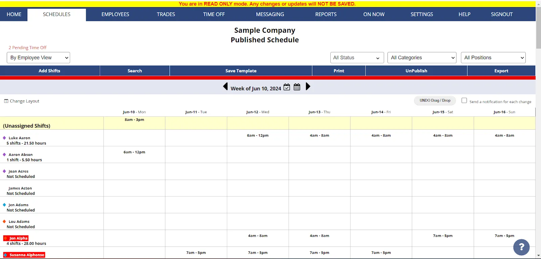Advance to next week with right arrow
The height and width of the screenshot is (259, 541).
308,86
